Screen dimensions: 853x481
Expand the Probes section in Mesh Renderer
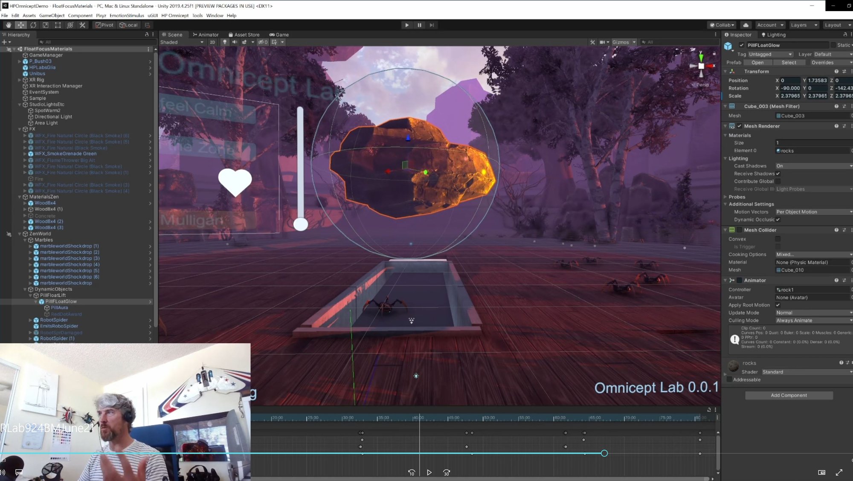[x=725, y=197]
